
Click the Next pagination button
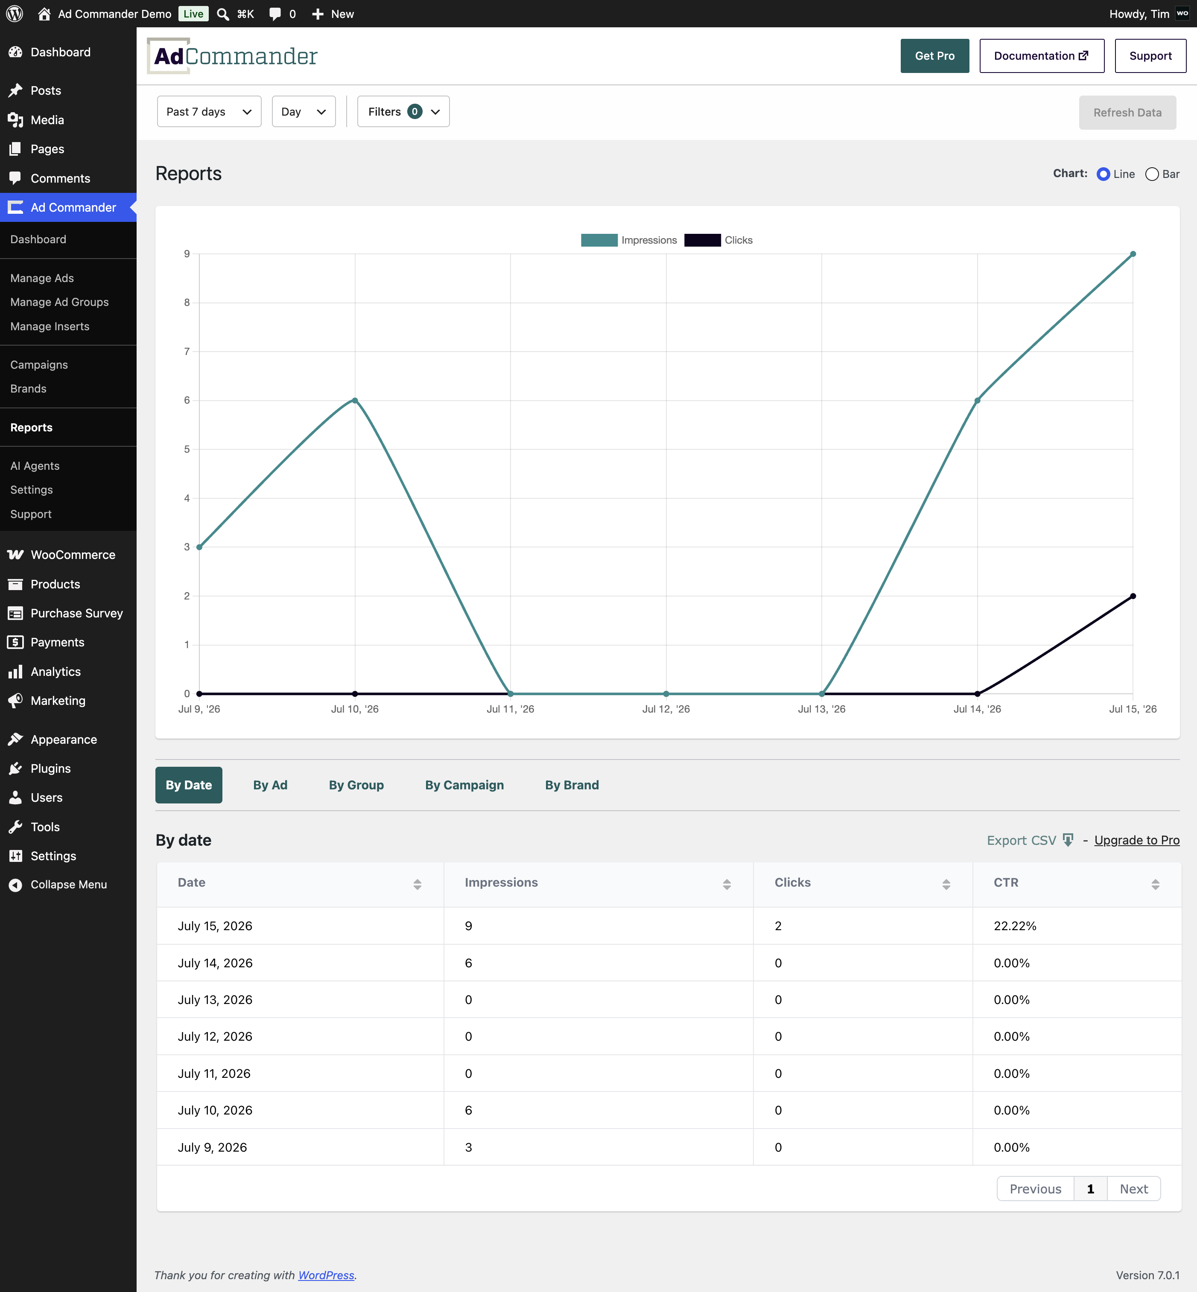pyautogui.click(x=1133, y=1189)
